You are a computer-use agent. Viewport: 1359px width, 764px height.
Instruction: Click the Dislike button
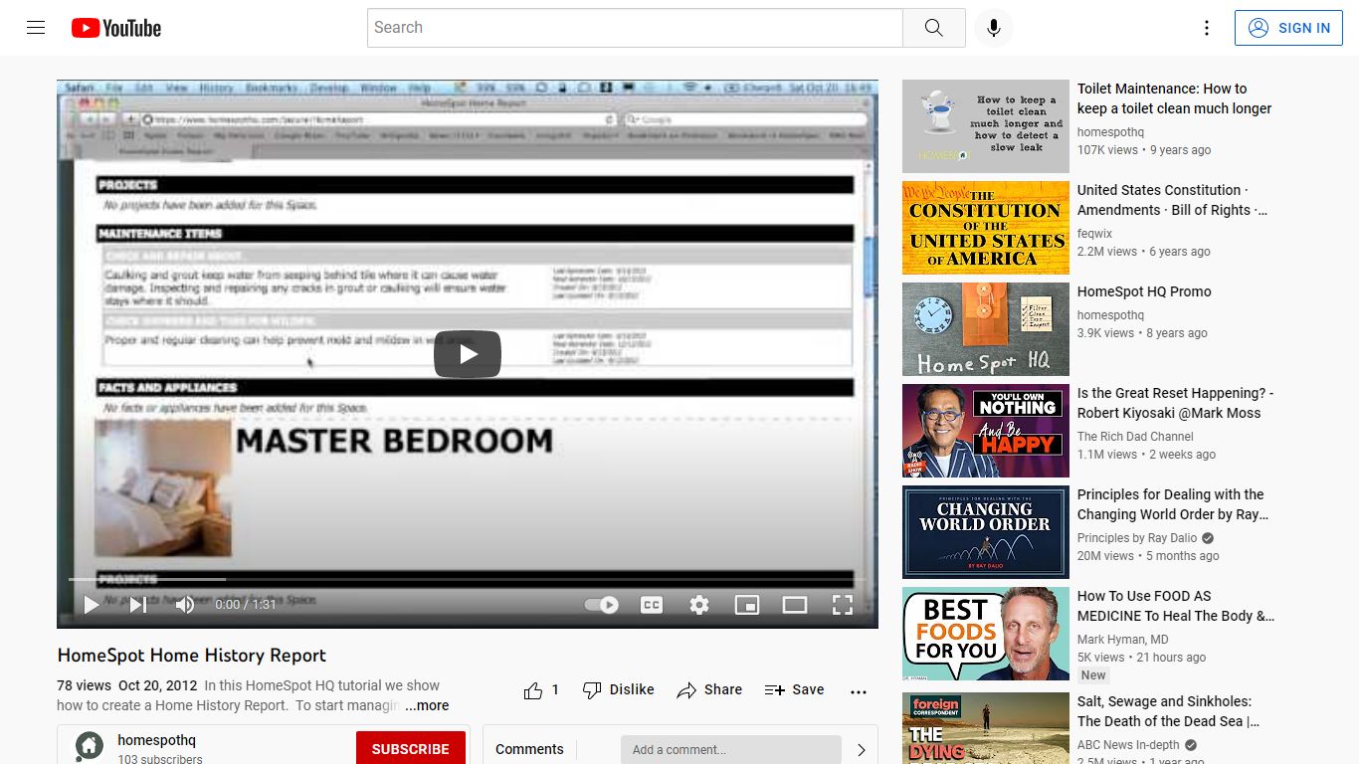click(619, 690)
